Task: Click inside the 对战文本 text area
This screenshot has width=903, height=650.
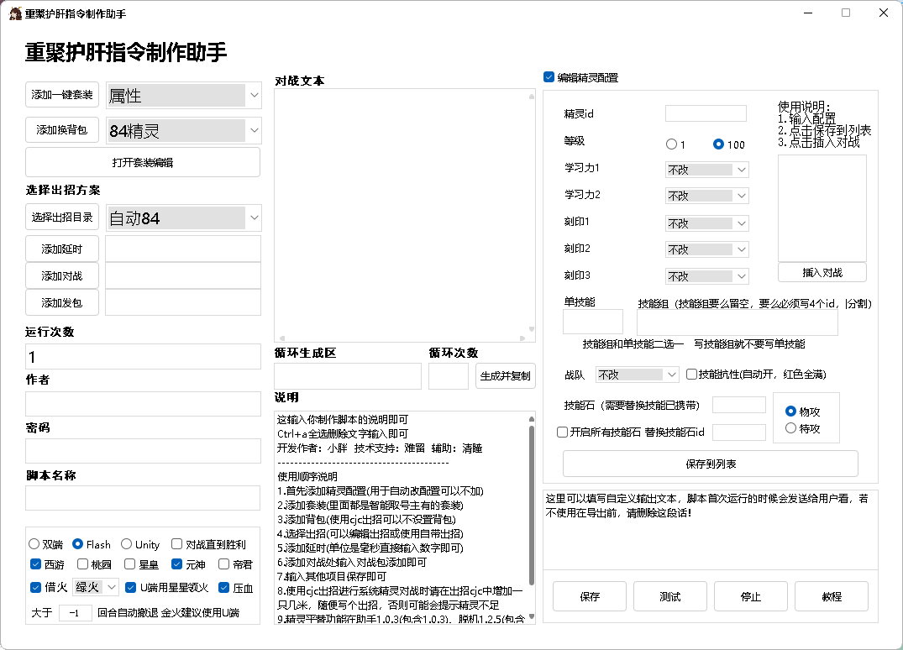Action: [x=405, y=215]
